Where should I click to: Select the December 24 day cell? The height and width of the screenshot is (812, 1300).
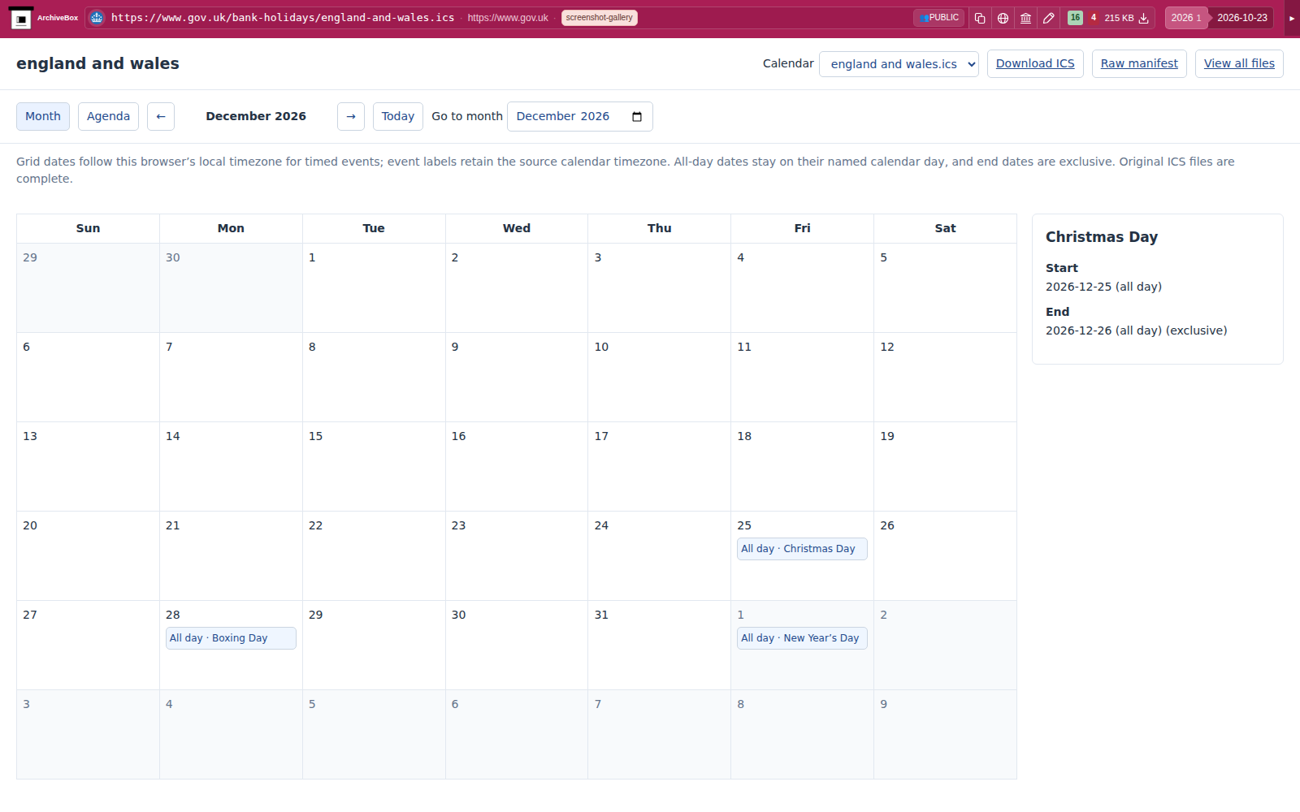659,555
